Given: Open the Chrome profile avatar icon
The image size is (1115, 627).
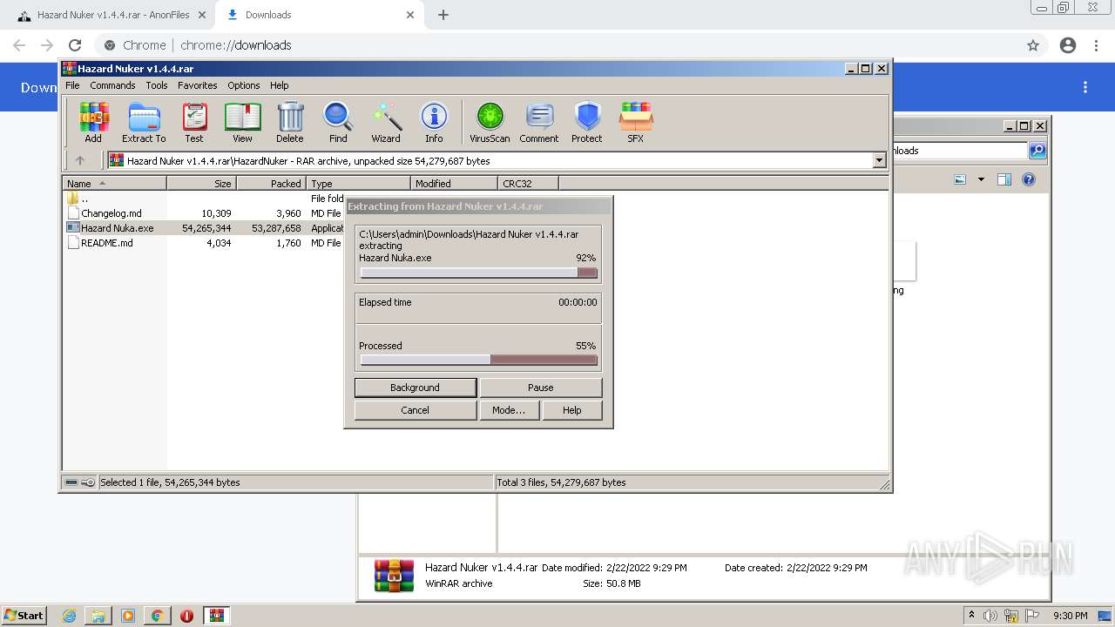Looking at the screenshot, I should click(x=1068, y=45).
